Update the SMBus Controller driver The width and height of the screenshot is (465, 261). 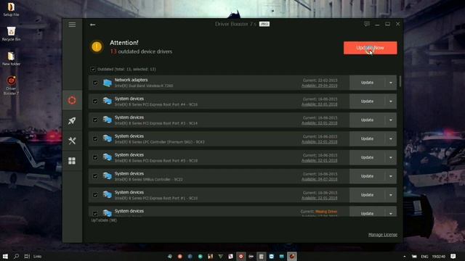click(x=367, y=176)
